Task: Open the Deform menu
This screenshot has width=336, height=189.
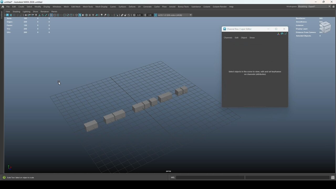Action: tap(132, 7)
